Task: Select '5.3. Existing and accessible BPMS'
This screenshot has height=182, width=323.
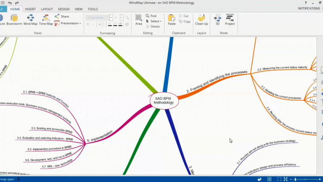Action: [x=52, y=130]
